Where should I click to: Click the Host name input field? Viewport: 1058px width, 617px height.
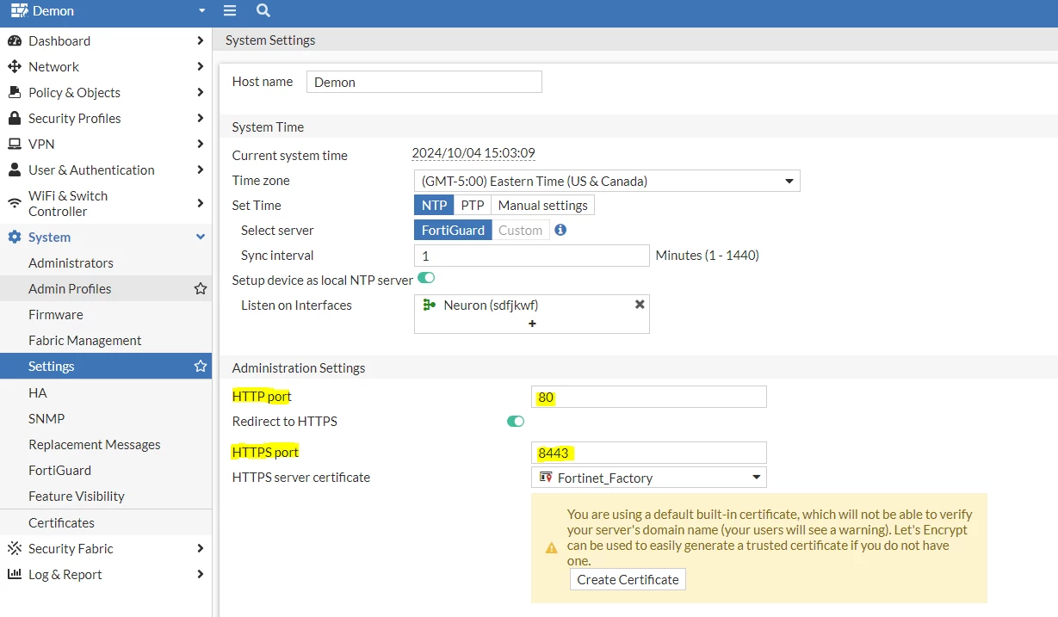[424, 82]
